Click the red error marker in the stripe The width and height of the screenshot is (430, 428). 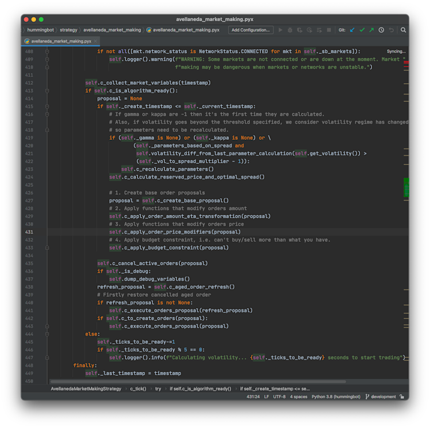click(406, 62)
